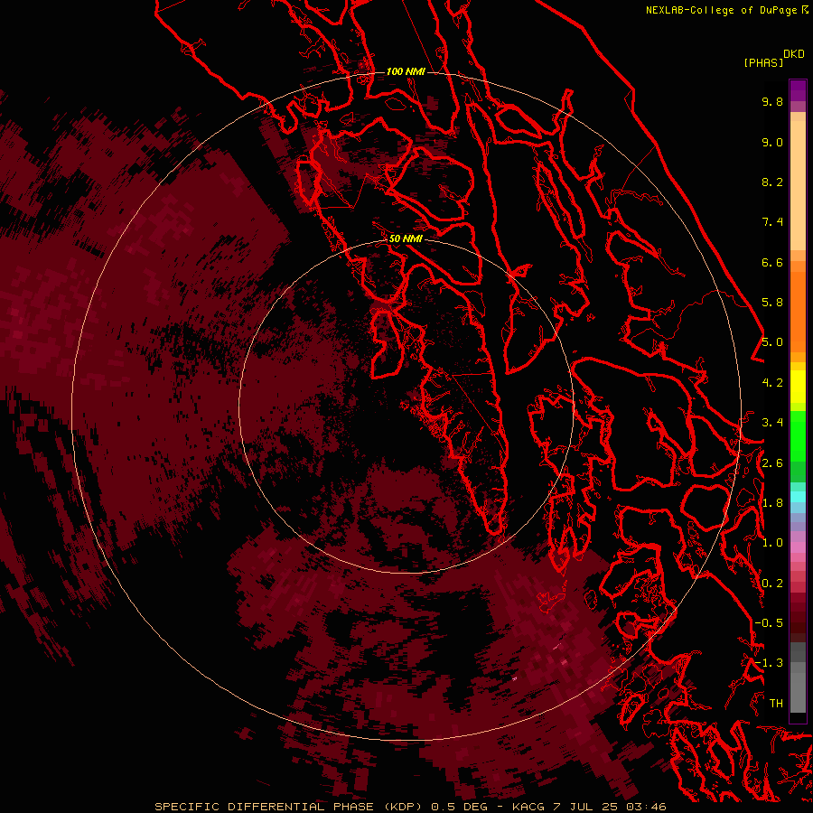Click the 50 NMI range ring label

pos(406,238)
